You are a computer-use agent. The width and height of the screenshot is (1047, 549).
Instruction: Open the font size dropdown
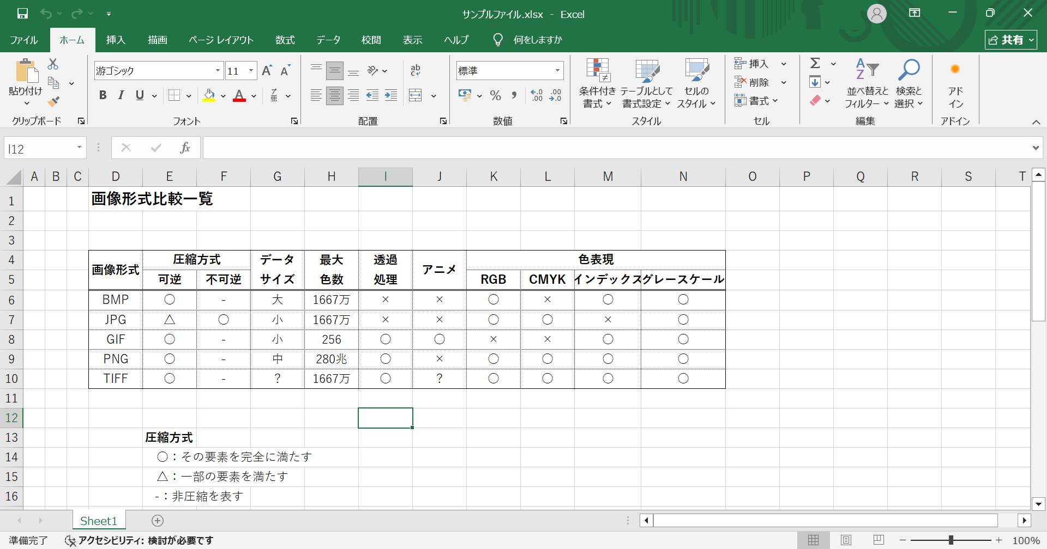point(250,70)
